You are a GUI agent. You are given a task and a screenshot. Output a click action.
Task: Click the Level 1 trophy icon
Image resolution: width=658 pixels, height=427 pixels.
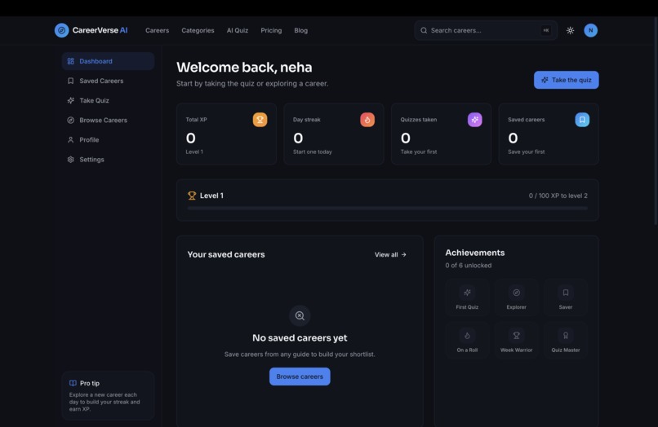tap(192, 196)
